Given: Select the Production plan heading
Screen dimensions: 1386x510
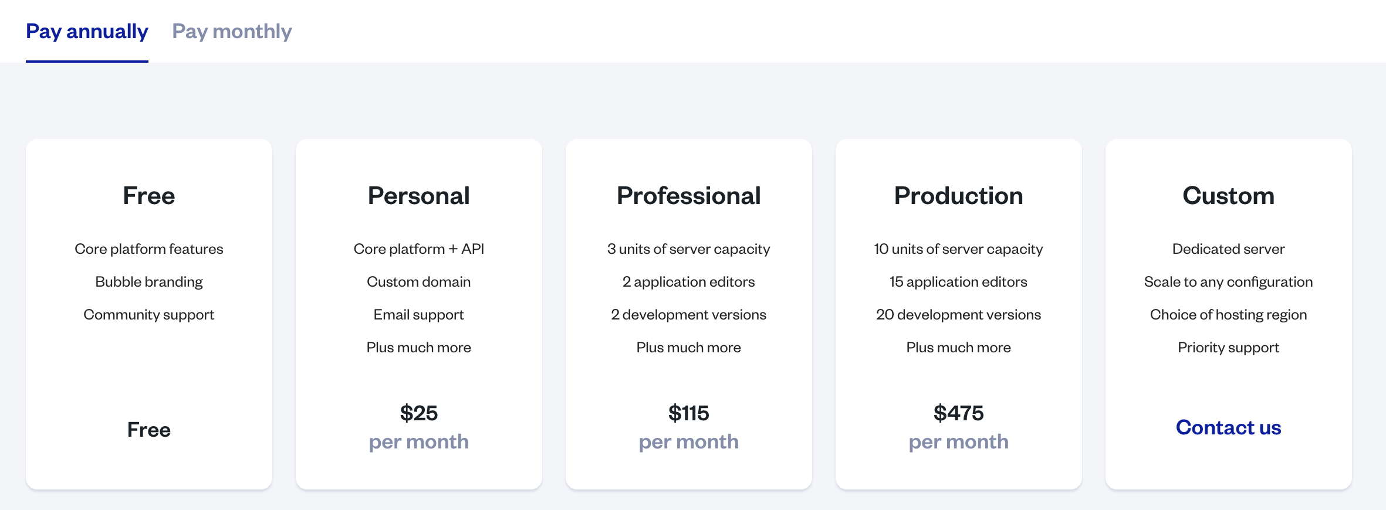Looking at the screenshot, I should click(958, 196).
